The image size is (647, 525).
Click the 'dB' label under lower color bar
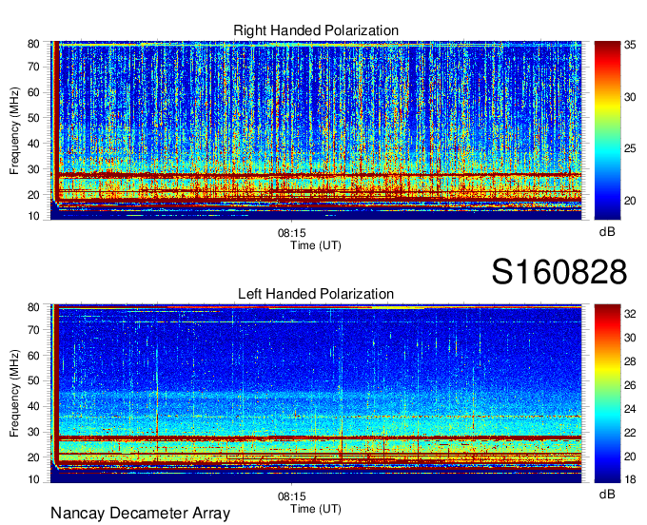607,494
